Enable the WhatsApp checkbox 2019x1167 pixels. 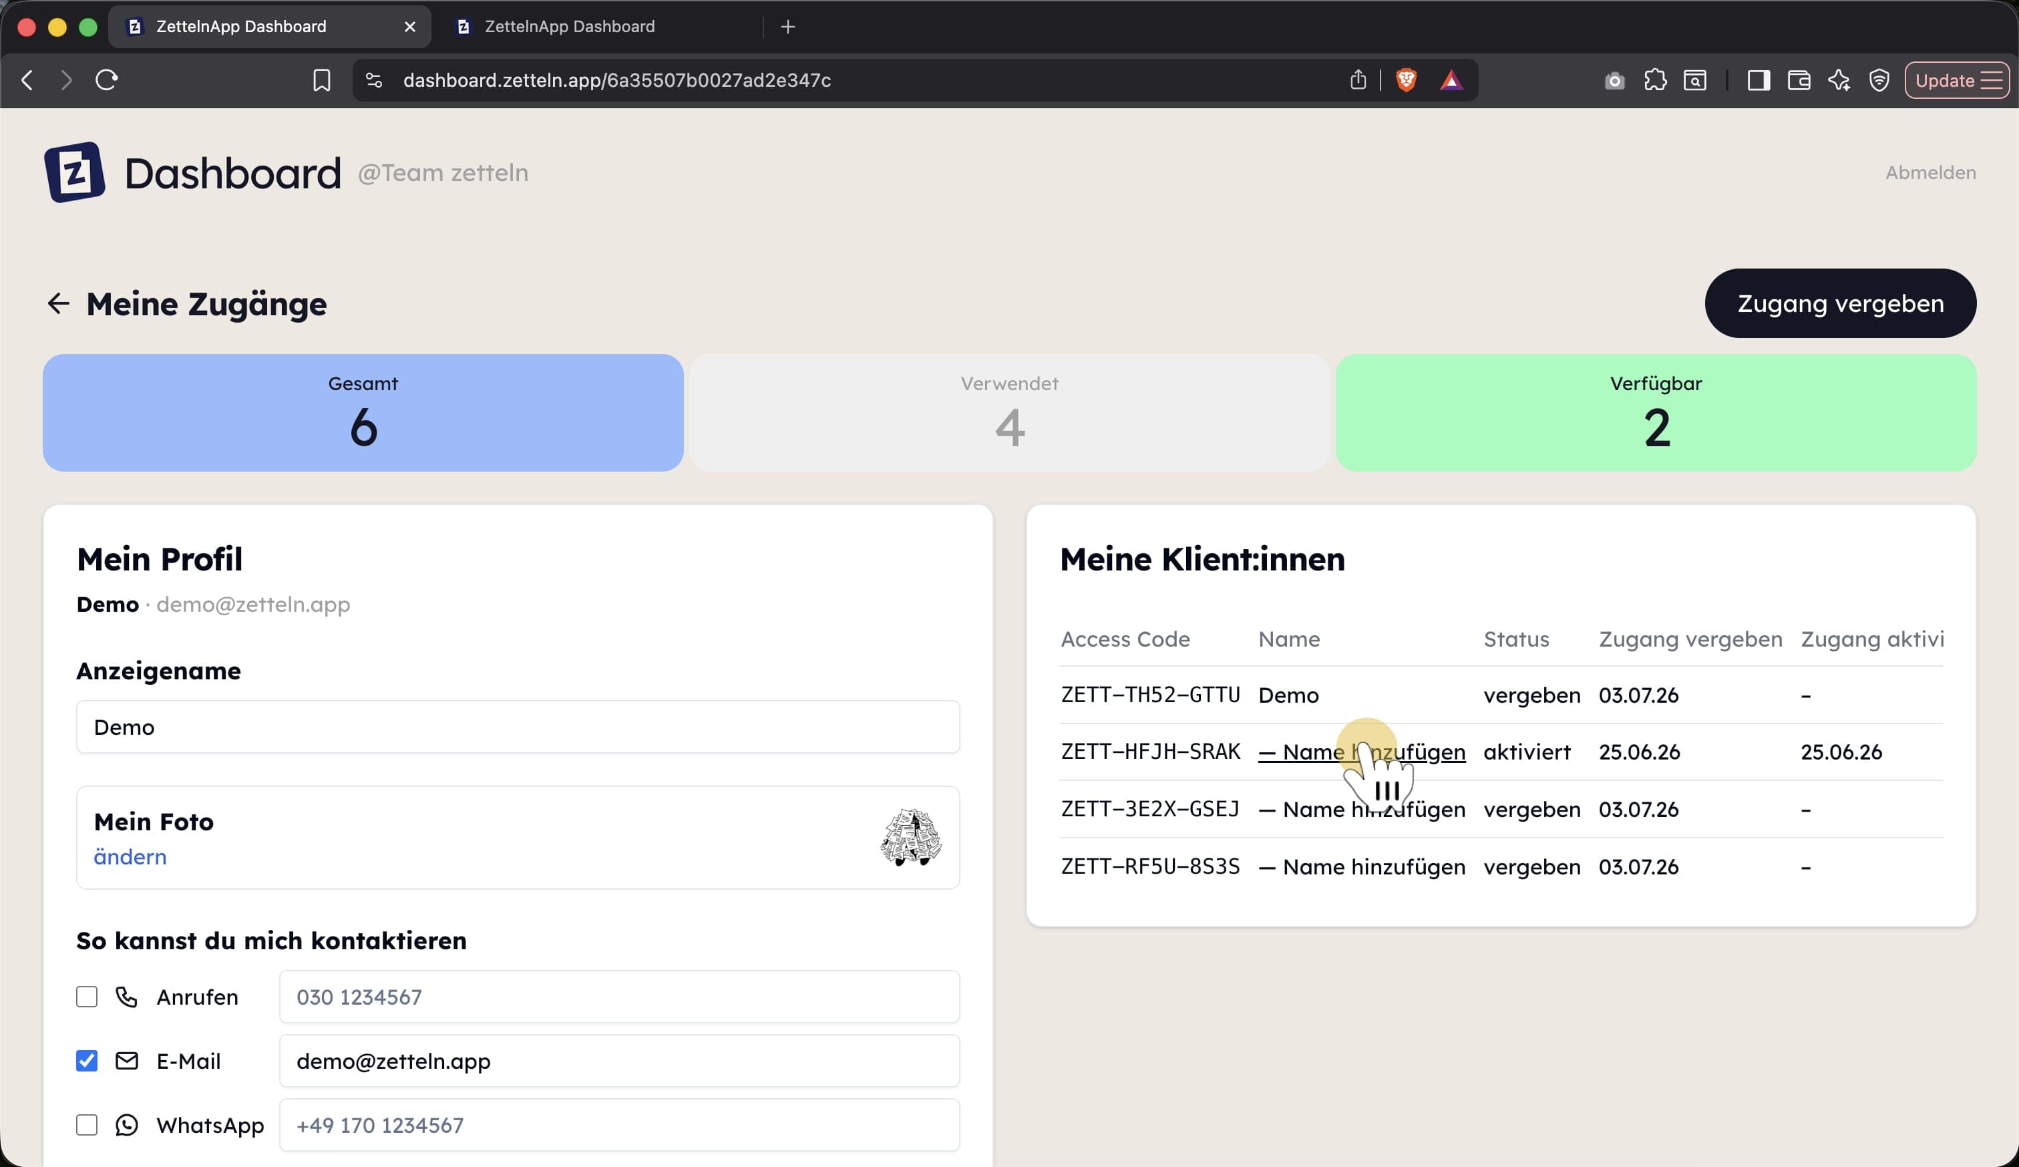point(87,1124)
